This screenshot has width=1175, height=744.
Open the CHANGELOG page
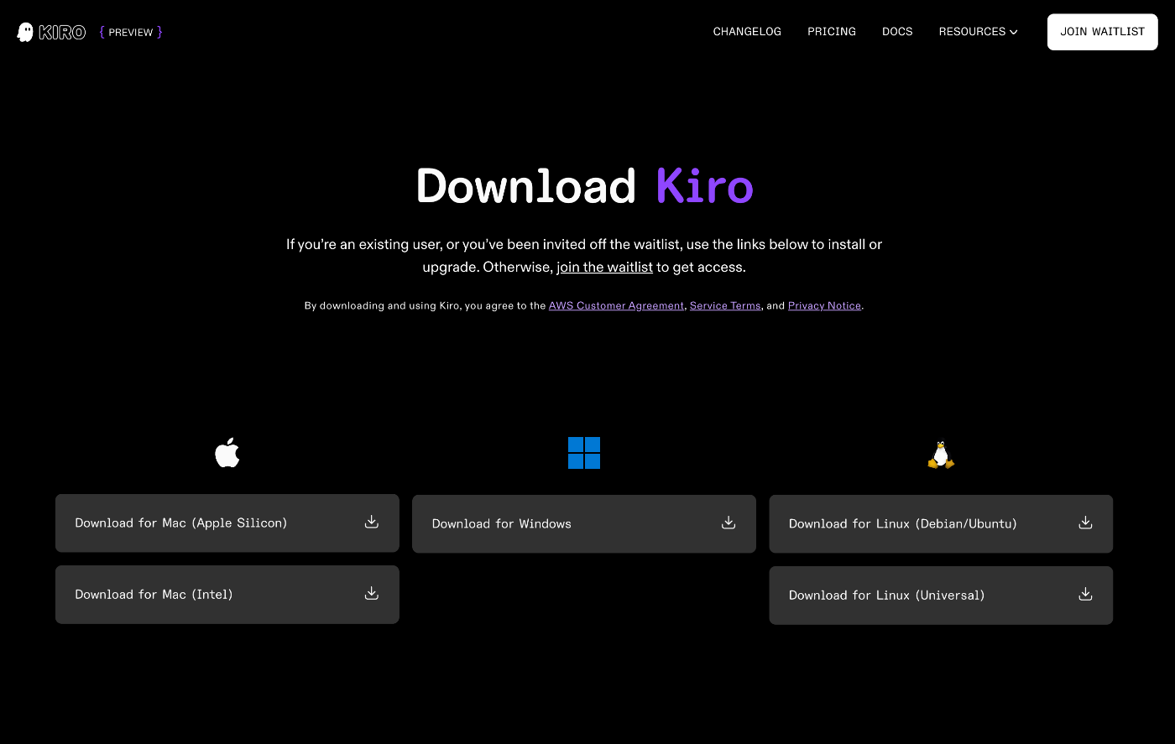[747, 32]
